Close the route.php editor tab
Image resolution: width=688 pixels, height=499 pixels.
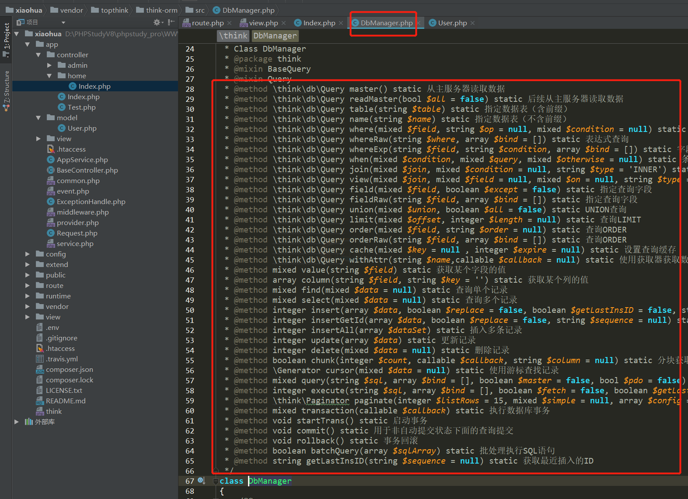tap(230, 23)
